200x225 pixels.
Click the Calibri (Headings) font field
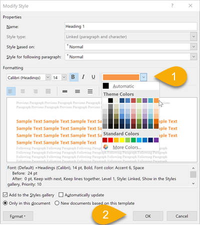coord(26,77)
